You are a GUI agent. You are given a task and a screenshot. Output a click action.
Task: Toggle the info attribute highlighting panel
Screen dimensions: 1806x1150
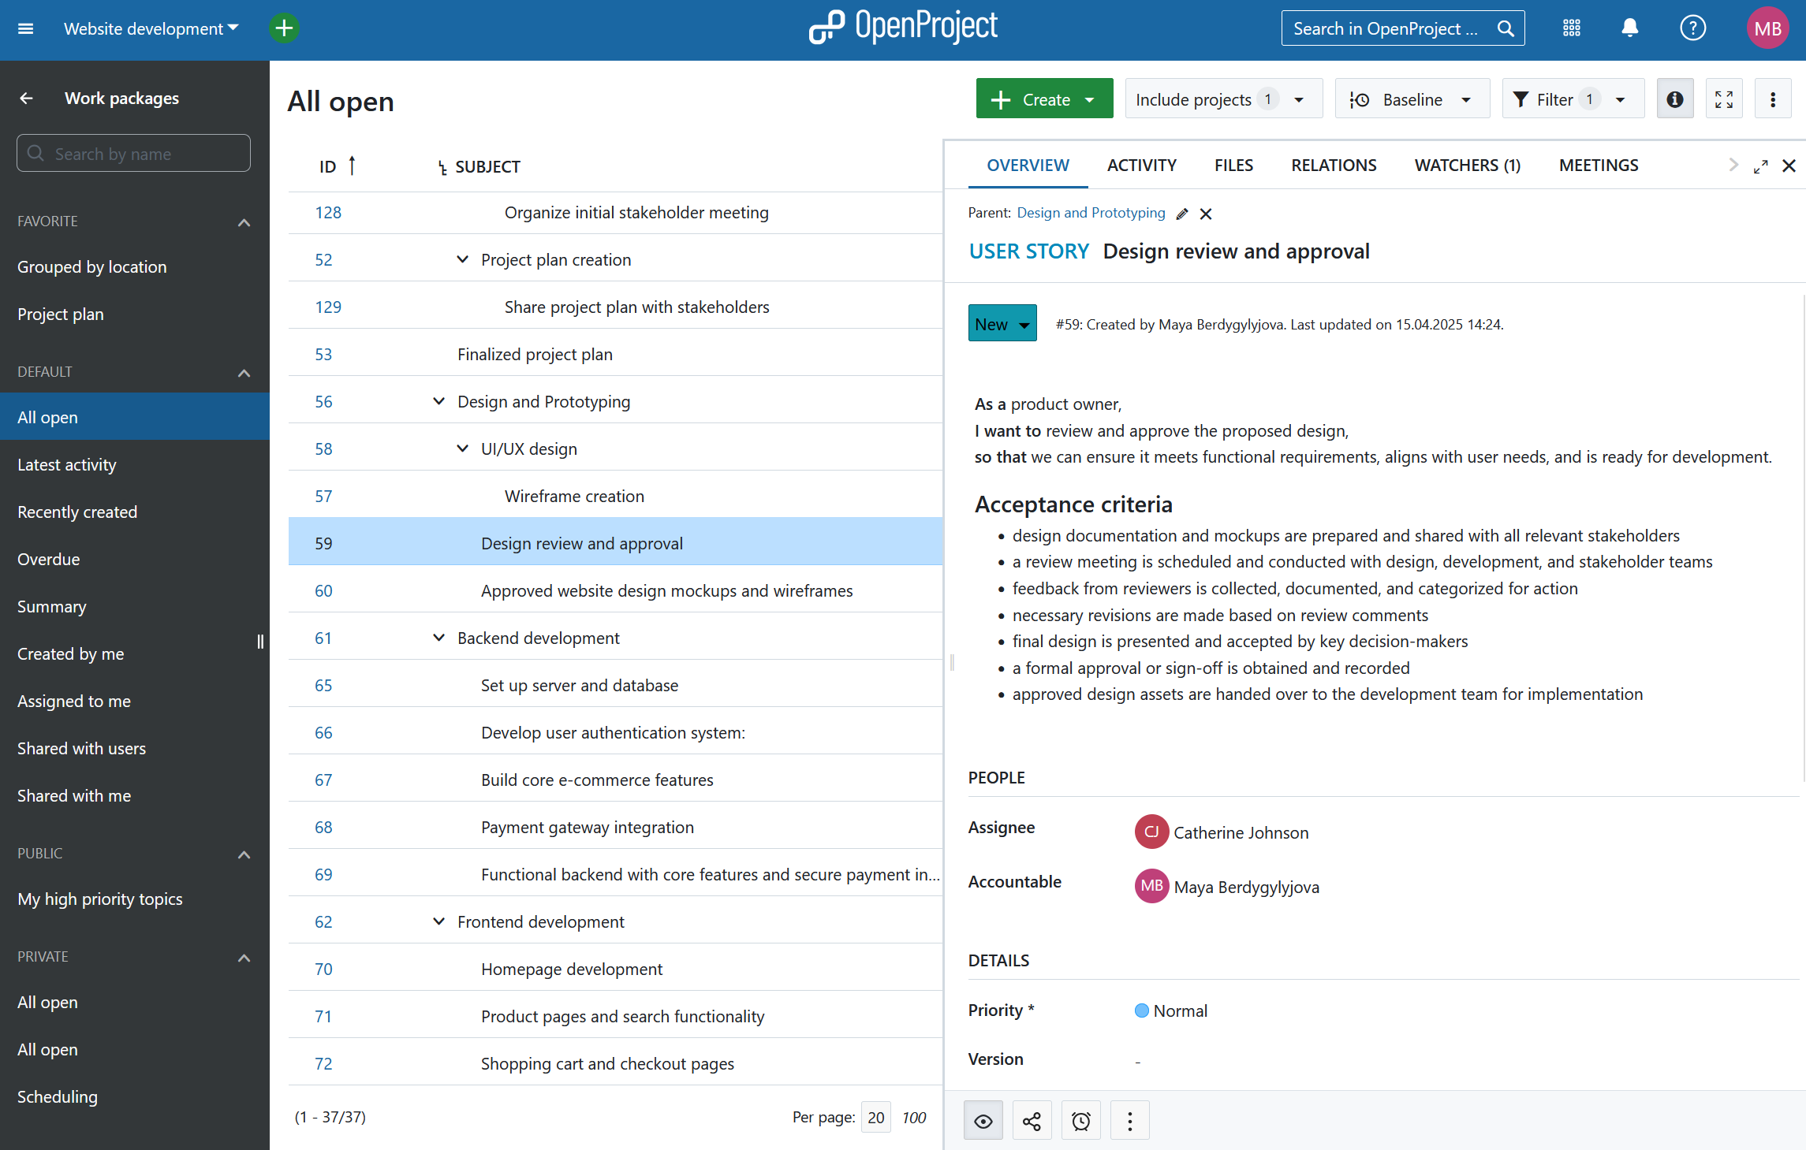pos(1675,99)
